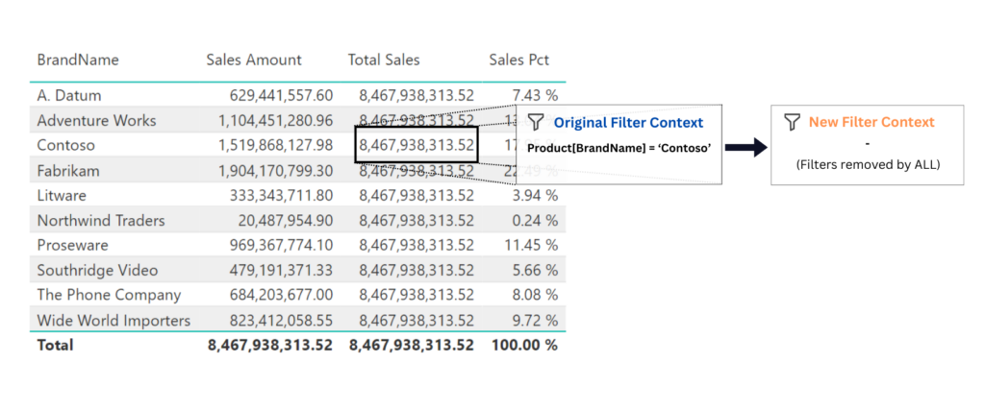Screen dimensions: 985x411
Task: Select the sales amount 20,487,954.90
Action: point(286,221)
